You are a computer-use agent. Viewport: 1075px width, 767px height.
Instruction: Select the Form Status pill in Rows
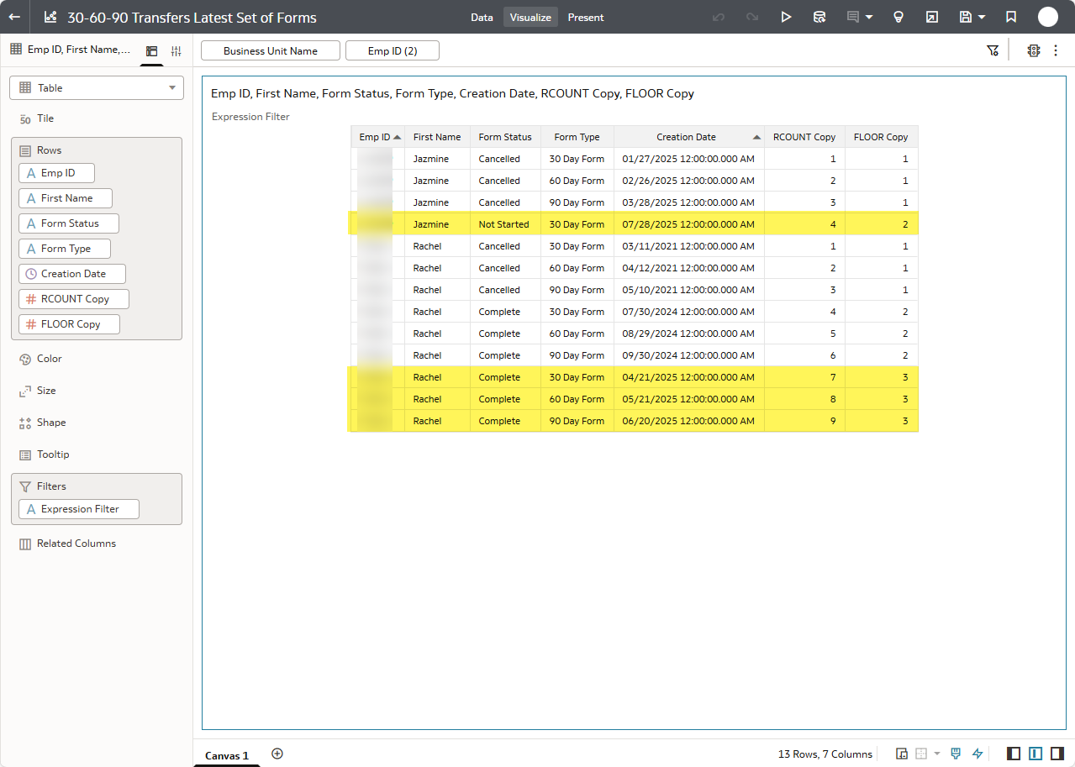pos(69,223)
